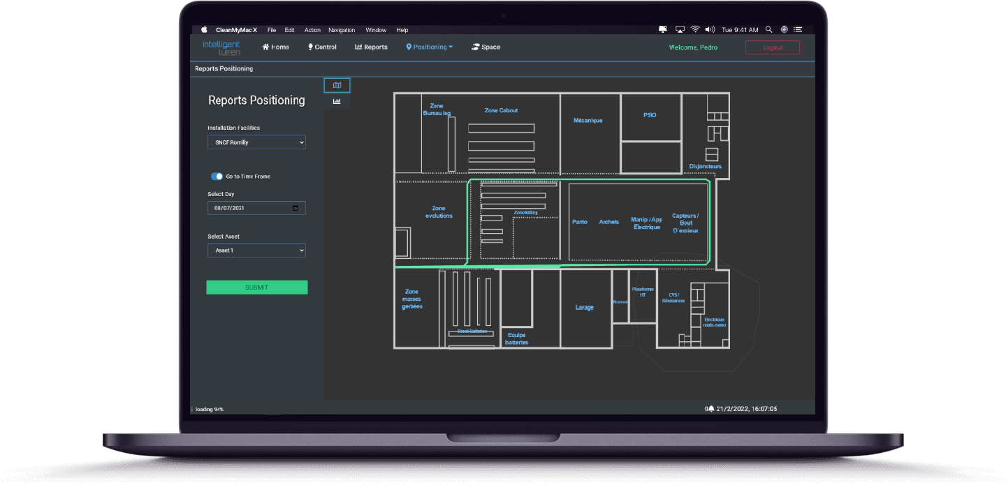
Task: Open the Space page
Action: (486, 47)
